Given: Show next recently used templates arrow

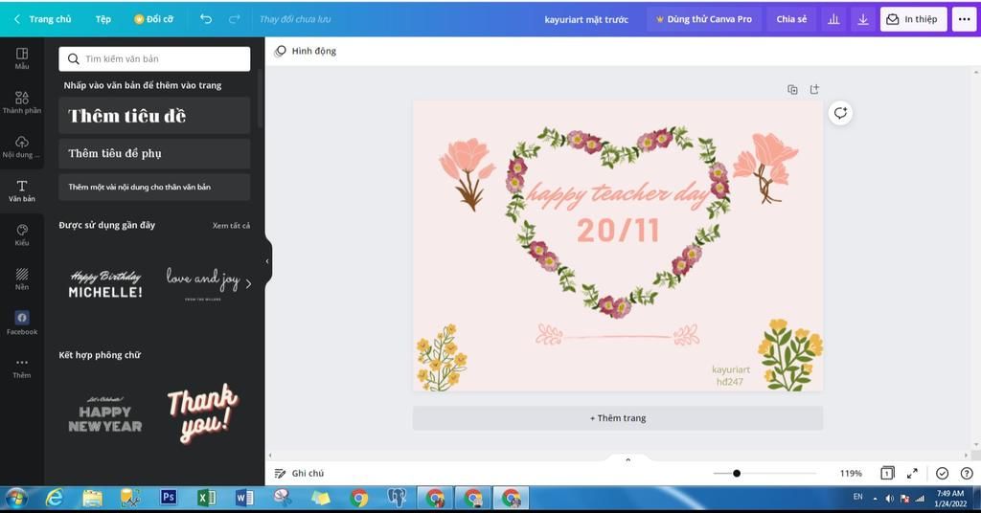Looking at the screenshot, I should tap(248, 283).
